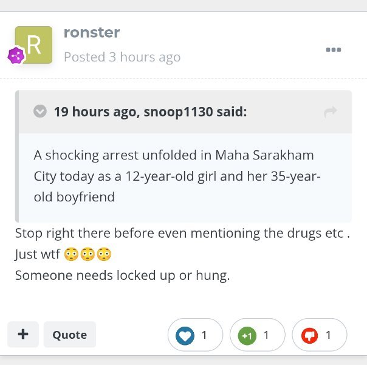This screenshot has width=367, height=365.
Task: Click the quote header snoop1130 said
Action: [151, 112]
